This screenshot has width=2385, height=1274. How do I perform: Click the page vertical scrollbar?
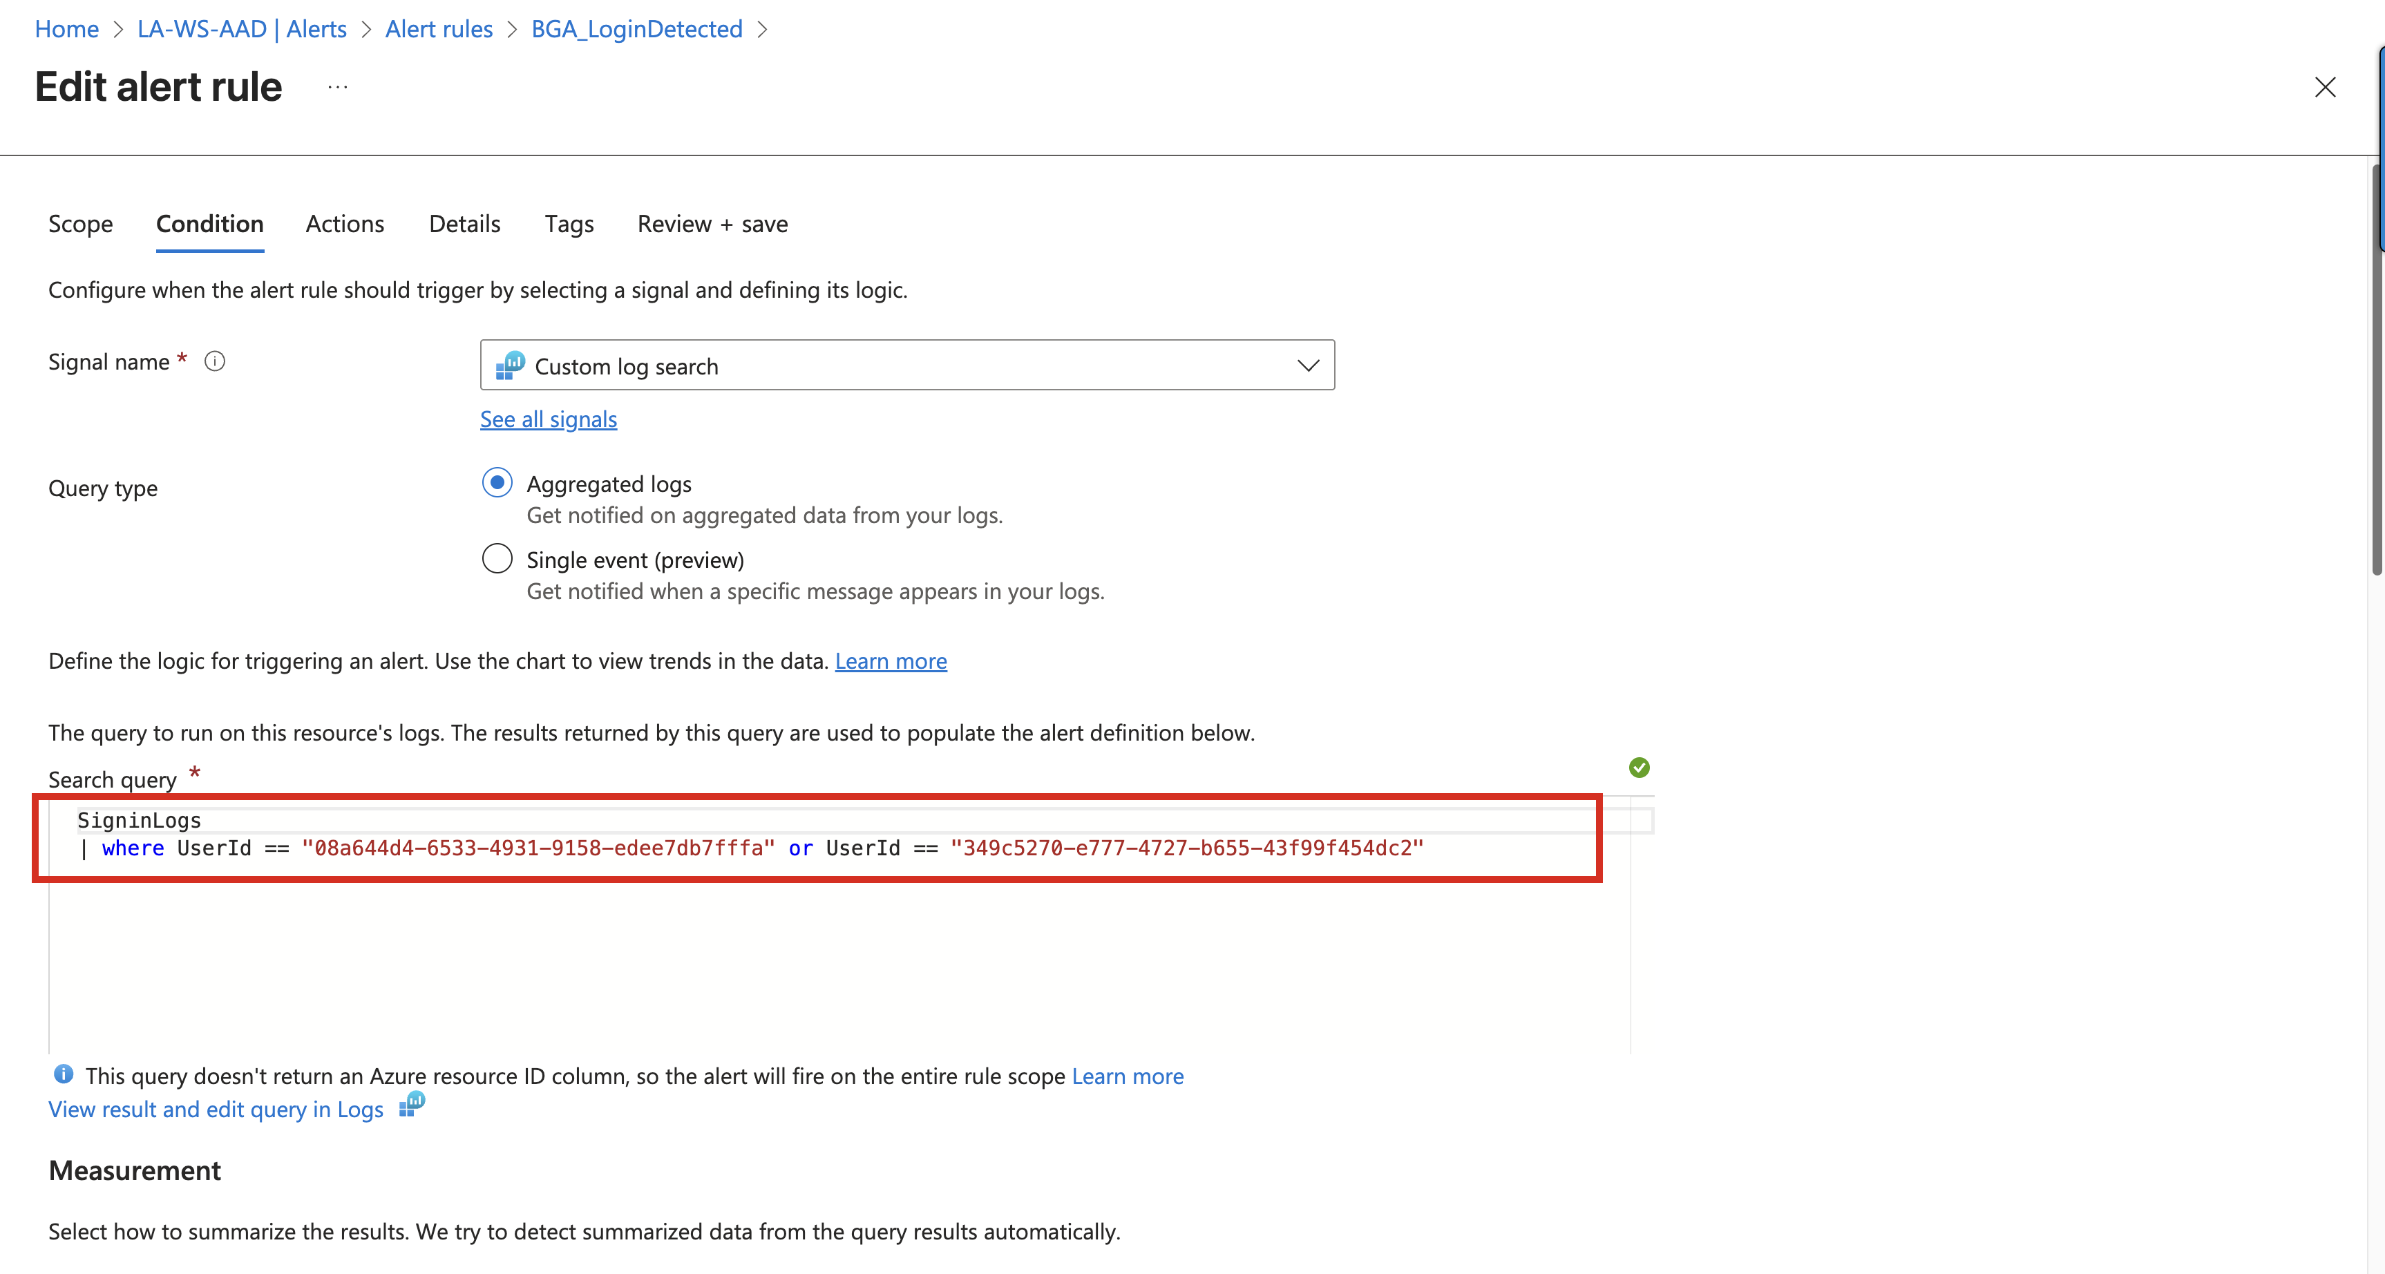point(2376,370)
